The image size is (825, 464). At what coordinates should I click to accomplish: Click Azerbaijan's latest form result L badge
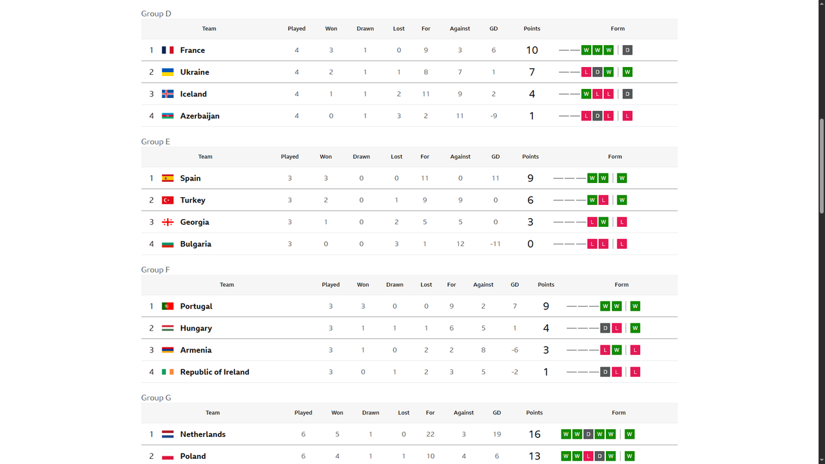click(627, 116)
